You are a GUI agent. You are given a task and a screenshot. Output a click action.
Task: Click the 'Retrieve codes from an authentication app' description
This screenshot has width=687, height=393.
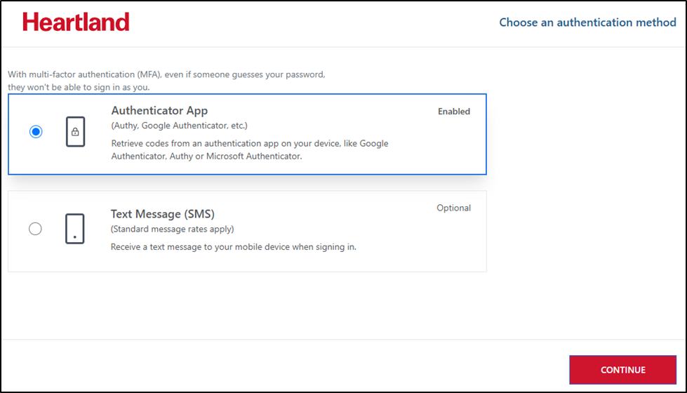point(250,150)
